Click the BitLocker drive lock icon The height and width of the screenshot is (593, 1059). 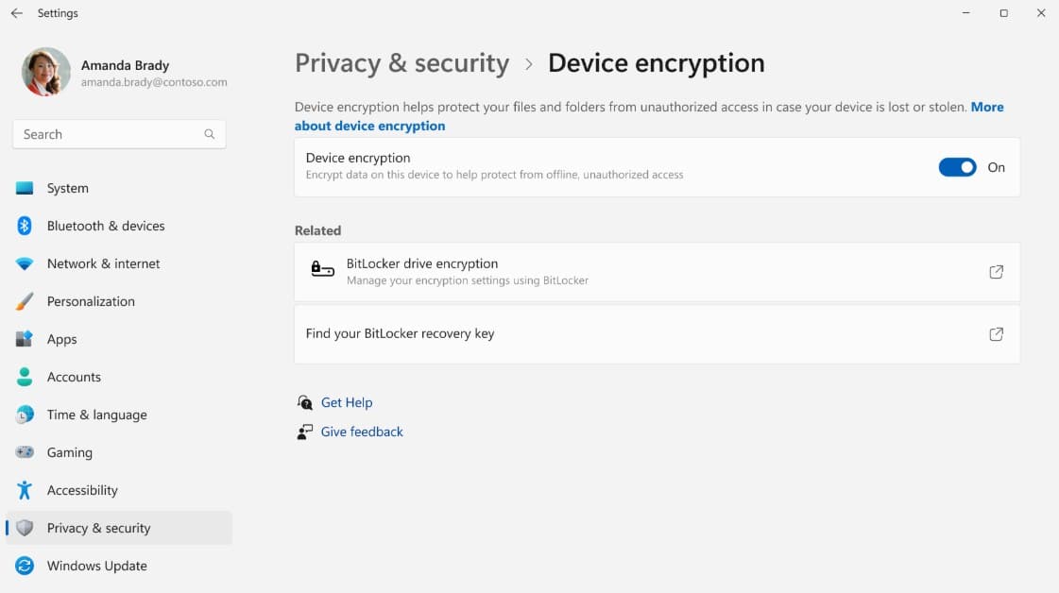click(x=322, y=269)
